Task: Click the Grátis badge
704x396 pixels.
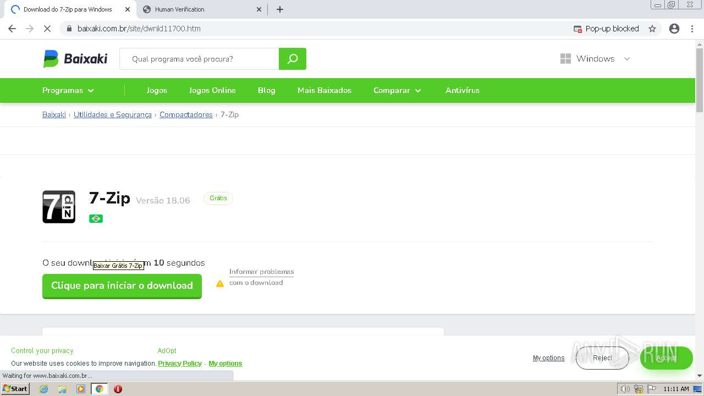Action: [x=218, y=198]
